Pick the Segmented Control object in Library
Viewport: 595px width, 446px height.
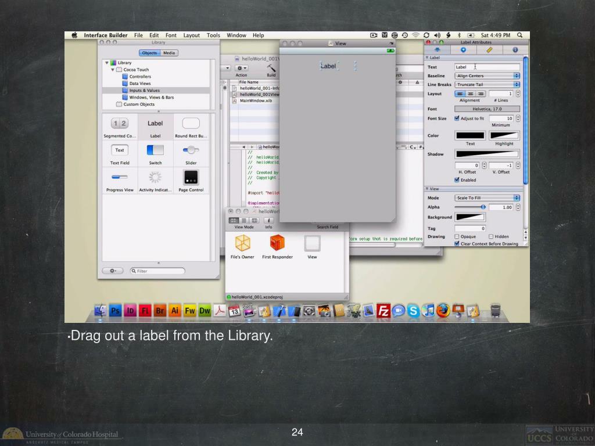[x=120, y=127]
